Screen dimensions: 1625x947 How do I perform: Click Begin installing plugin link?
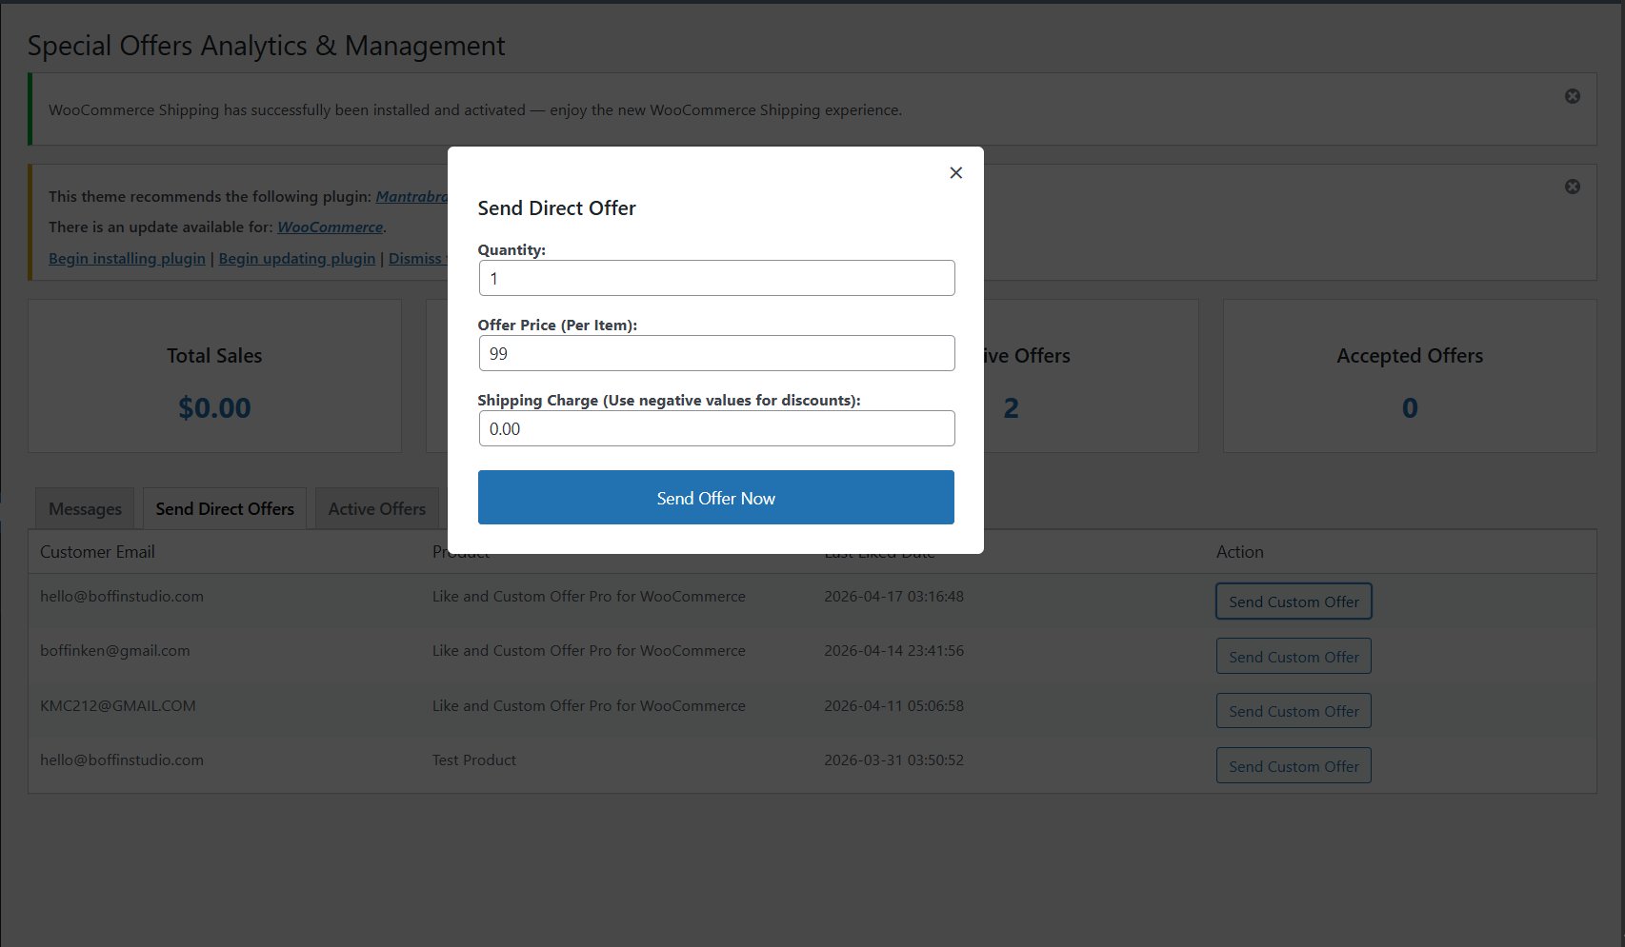coord(127,259)
